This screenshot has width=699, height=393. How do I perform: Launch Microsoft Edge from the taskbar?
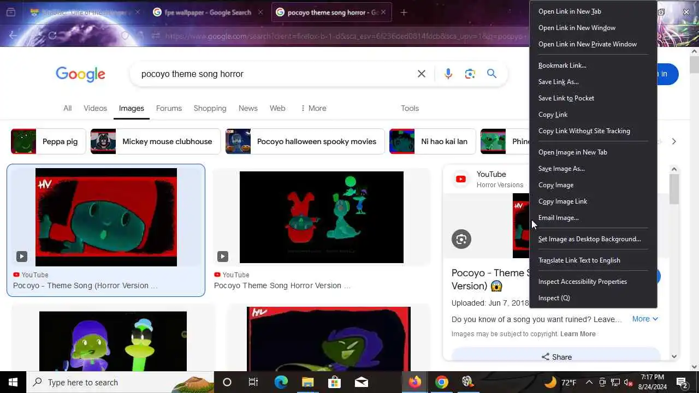pos(281,382)
